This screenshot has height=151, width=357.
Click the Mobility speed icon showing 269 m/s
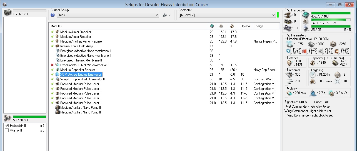[x=289, y=93]
